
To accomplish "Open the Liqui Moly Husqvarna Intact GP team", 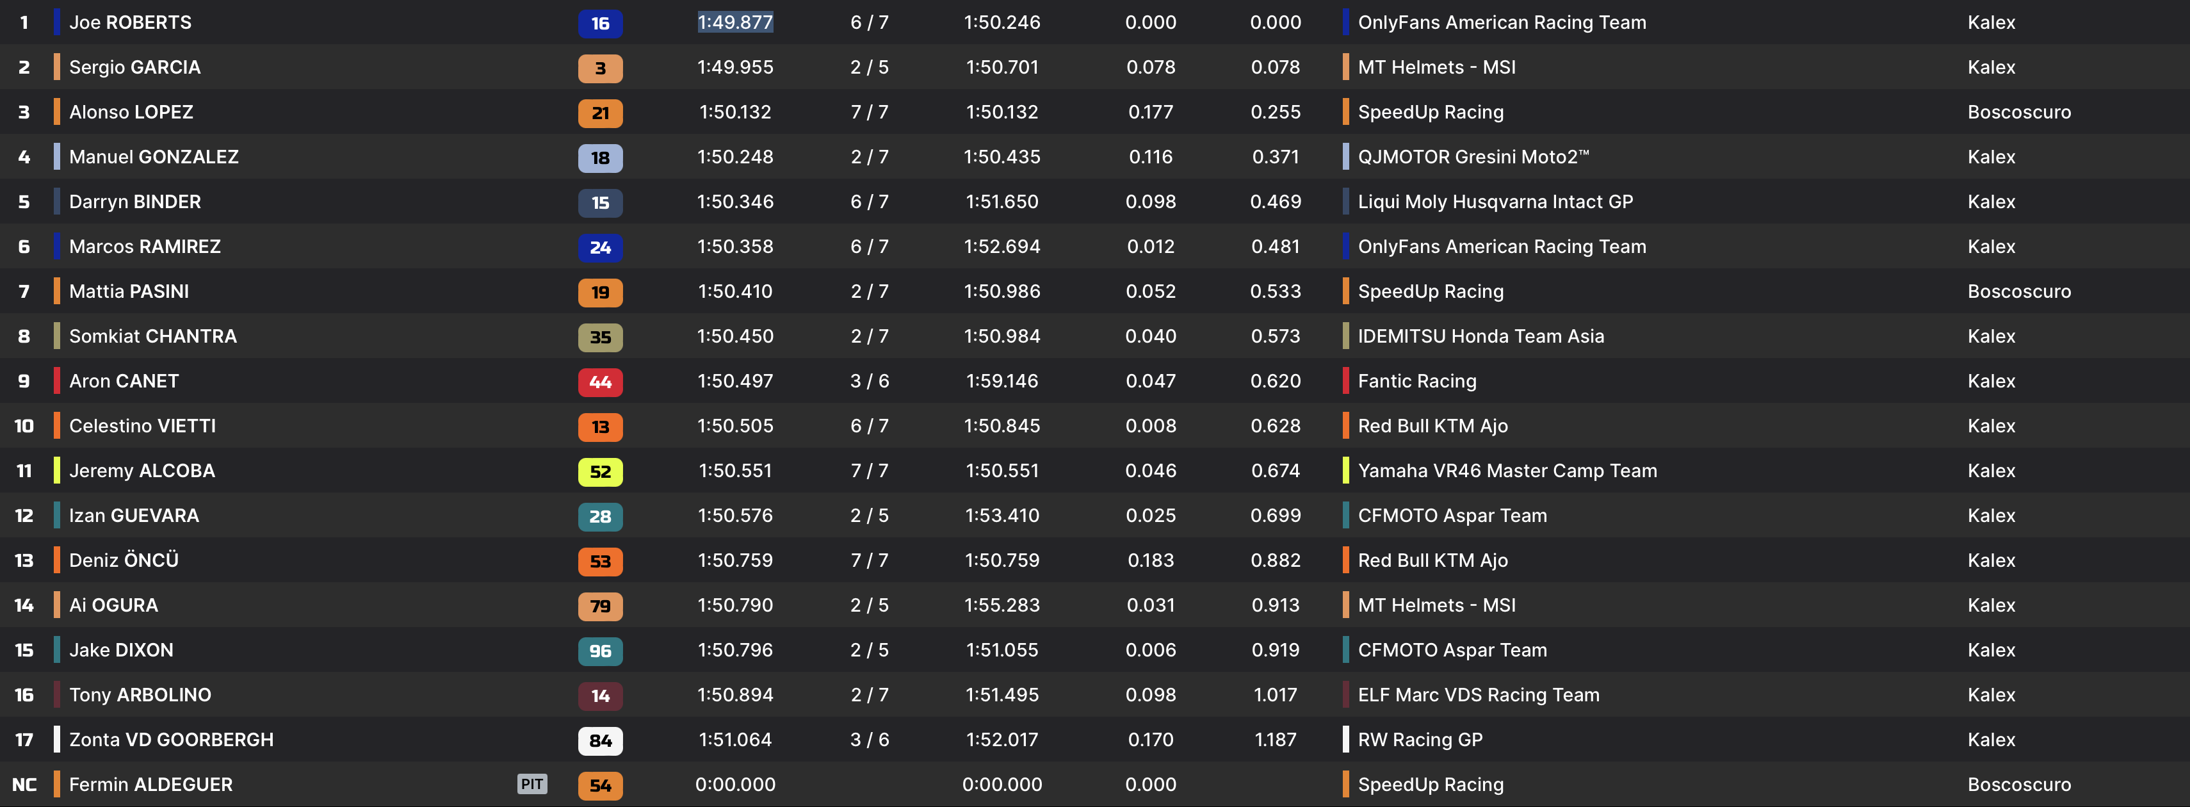I will coord(1495,202).
